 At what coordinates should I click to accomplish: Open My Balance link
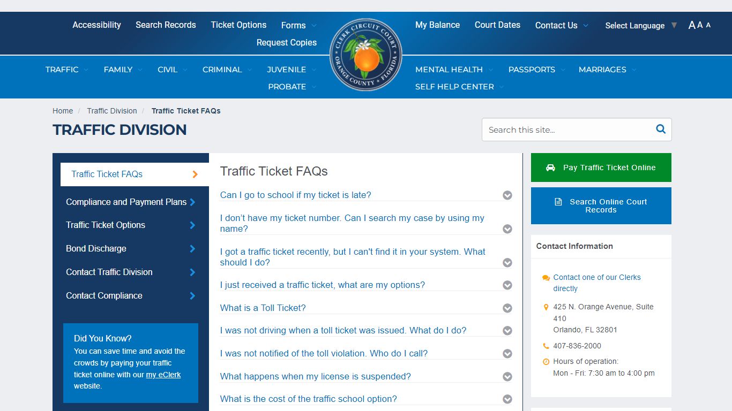click(437, 25)
